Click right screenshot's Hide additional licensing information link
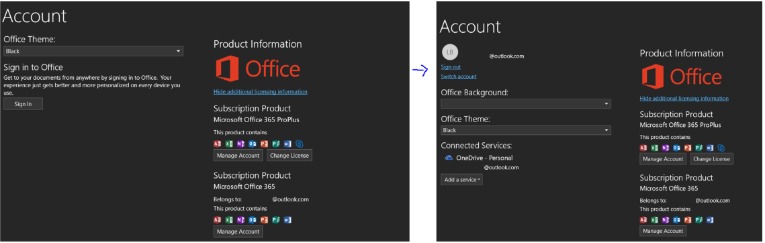 pos(684,99)
